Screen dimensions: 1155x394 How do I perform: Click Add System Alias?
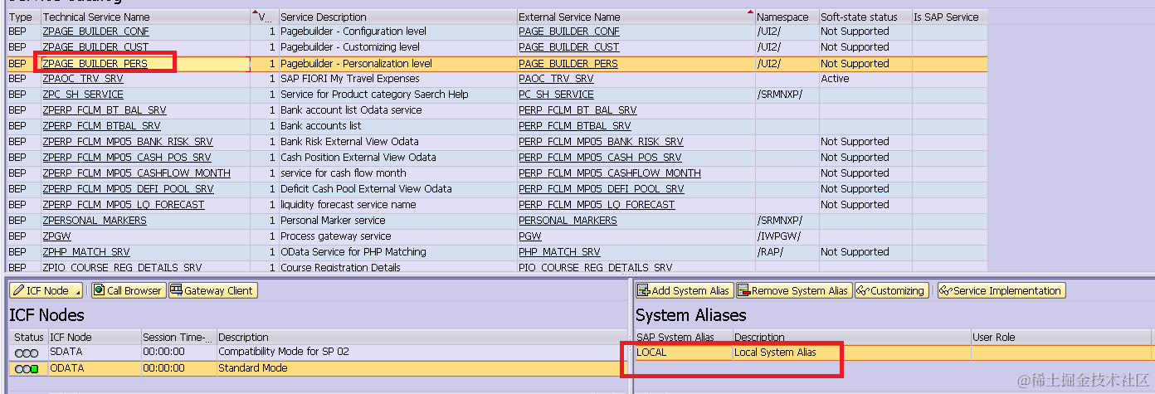click(685, 290)
